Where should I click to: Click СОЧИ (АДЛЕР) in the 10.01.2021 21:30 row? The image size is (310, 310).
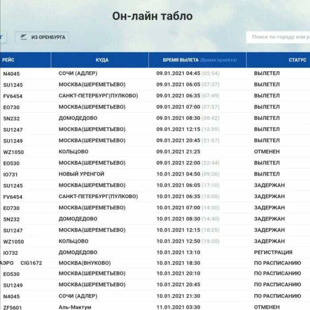coord(78,296)
